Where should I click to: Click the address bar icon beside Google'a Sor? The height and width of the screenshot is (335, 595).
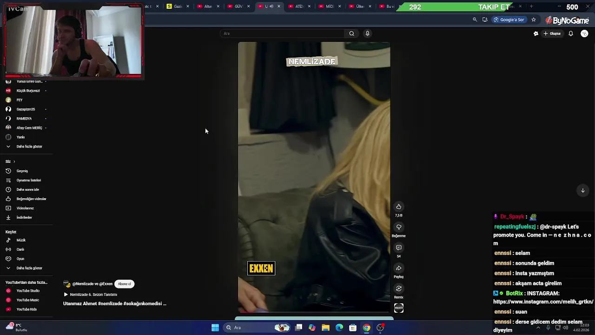485,20
